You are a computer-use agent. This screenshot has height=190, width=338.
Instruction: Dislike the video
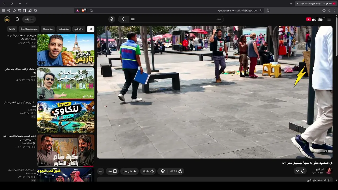[x=163, y=171]
